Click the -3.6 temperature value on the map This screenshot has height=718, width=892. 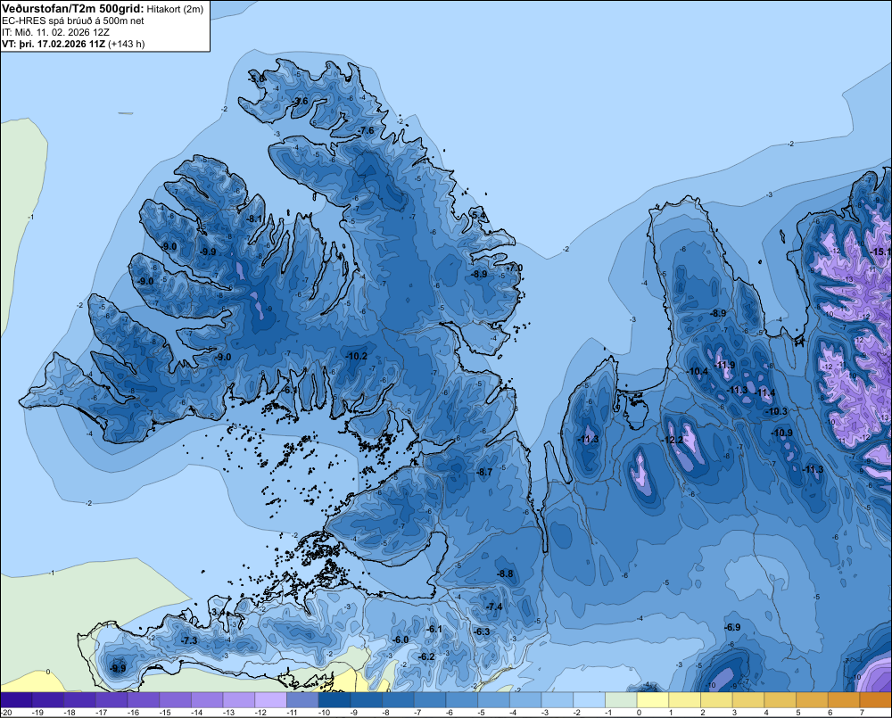coord(301,102)
